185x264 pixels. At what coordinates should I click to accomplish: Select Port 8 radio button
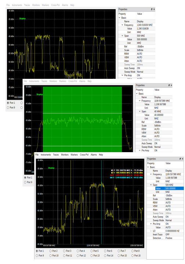(x=133, y=251)
